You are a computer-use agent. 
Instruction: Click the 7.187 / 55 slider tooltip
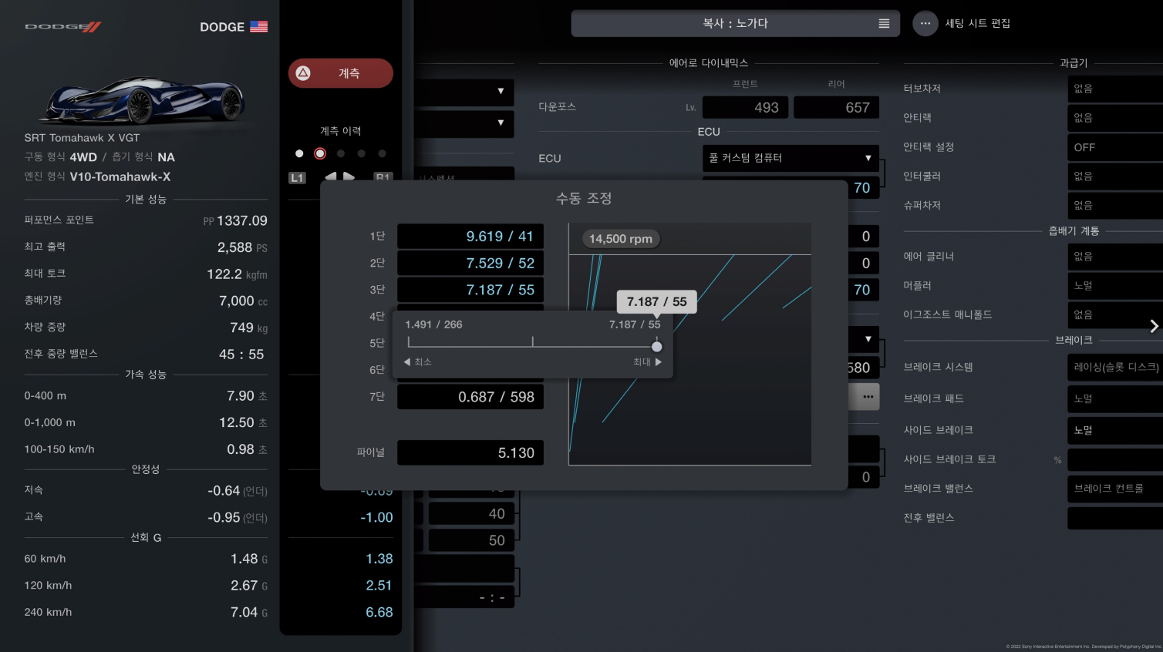click(x=656, y=301)
